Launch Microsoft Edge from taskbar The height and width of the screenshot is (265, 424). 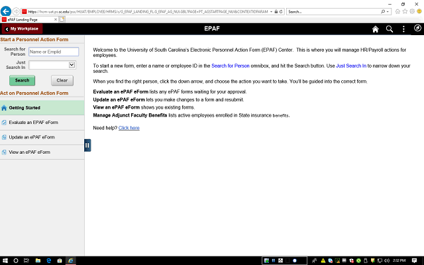coord(48,260)
